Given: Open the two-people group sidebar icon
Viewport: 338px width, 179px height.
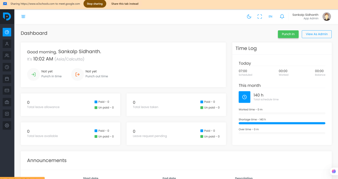Looking at the screenshot, I should [7, 56].
